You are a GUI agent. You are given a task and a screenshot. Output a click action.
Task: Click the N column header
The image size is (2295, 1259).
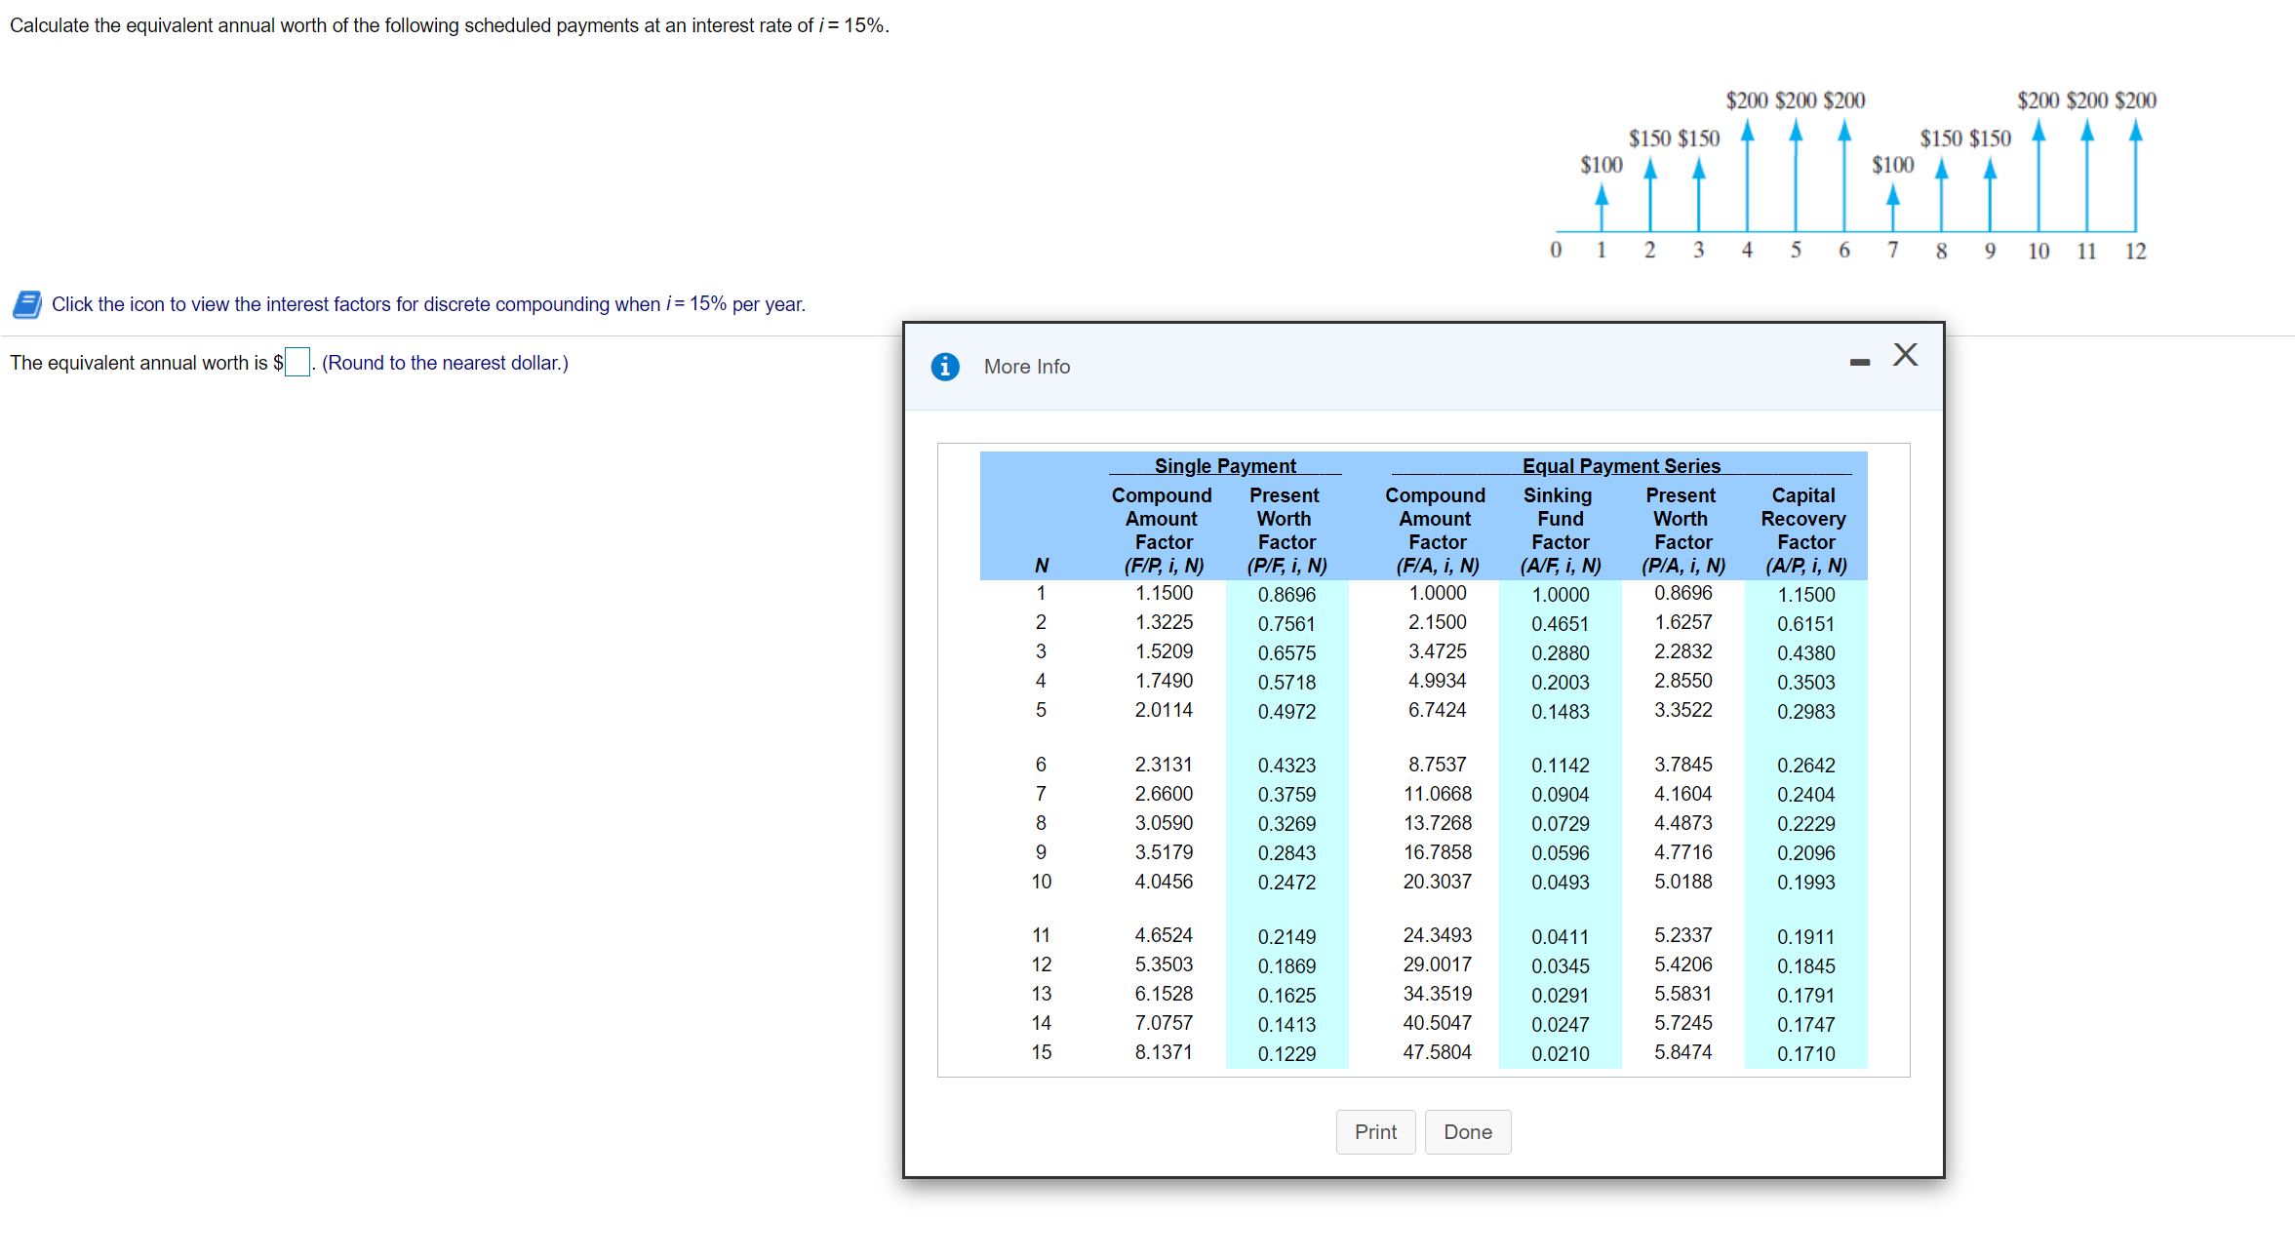(x=1042, y=566)
